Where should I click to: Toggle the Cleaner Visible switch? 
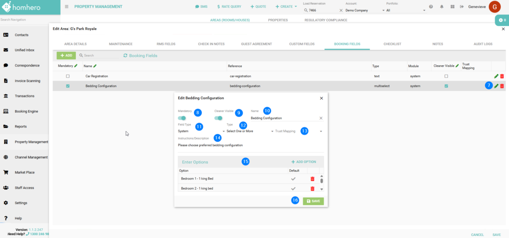click(218, 118)
